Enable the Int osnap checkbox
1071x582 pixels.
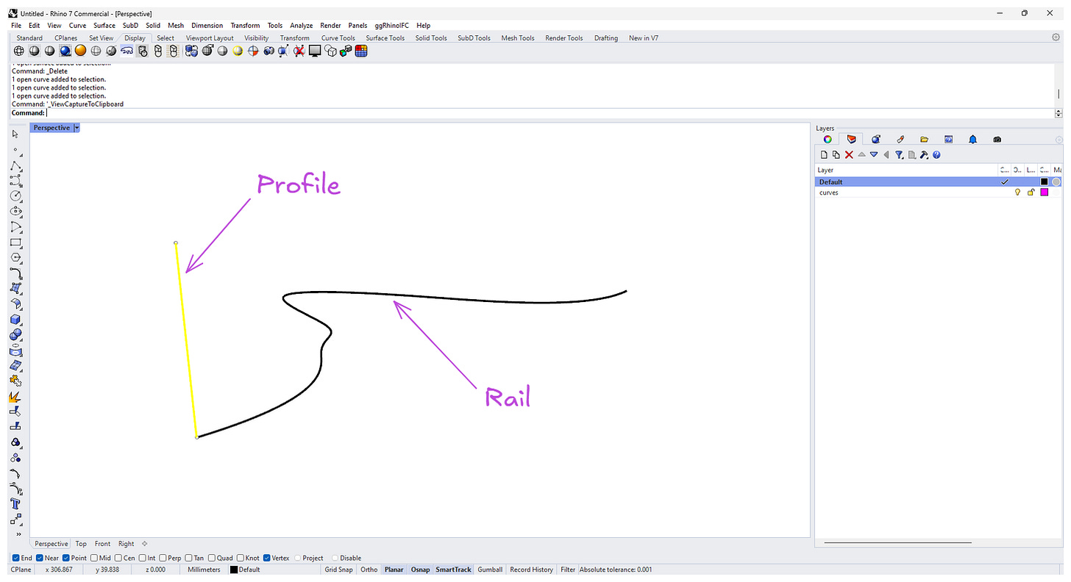(x=143, y=558)
